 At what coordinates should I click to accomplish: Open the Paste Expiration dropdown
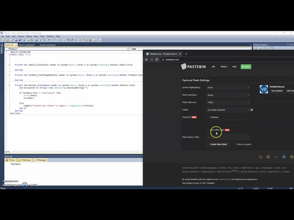(228, 95)
